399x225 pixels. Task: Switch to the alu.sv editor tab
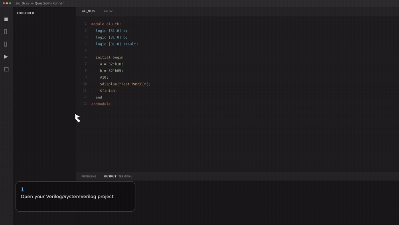click(x=108, y=11)
